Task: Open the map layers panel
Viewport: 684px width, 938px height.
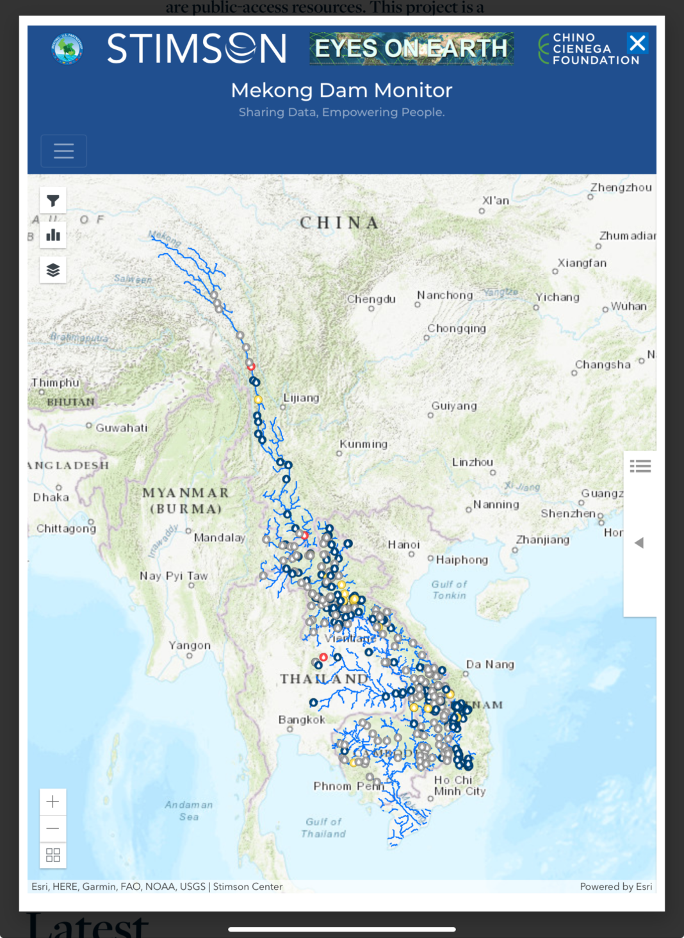Action: [x=53, y=270]
